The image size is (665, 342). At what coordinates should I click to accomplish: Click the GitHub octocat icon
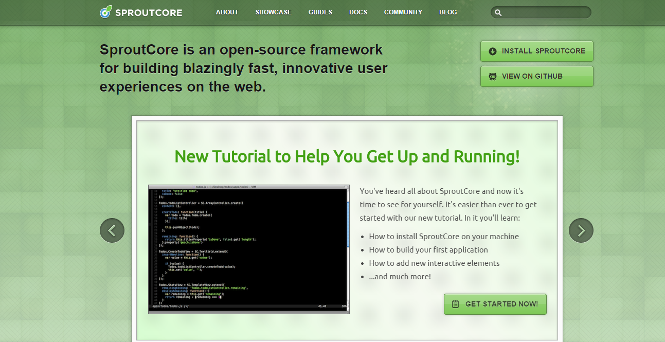493,76
